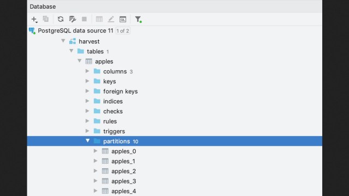Collapse the tables folder arrow
The height and width of the screenshot is (196, 349).
point(71,51)
